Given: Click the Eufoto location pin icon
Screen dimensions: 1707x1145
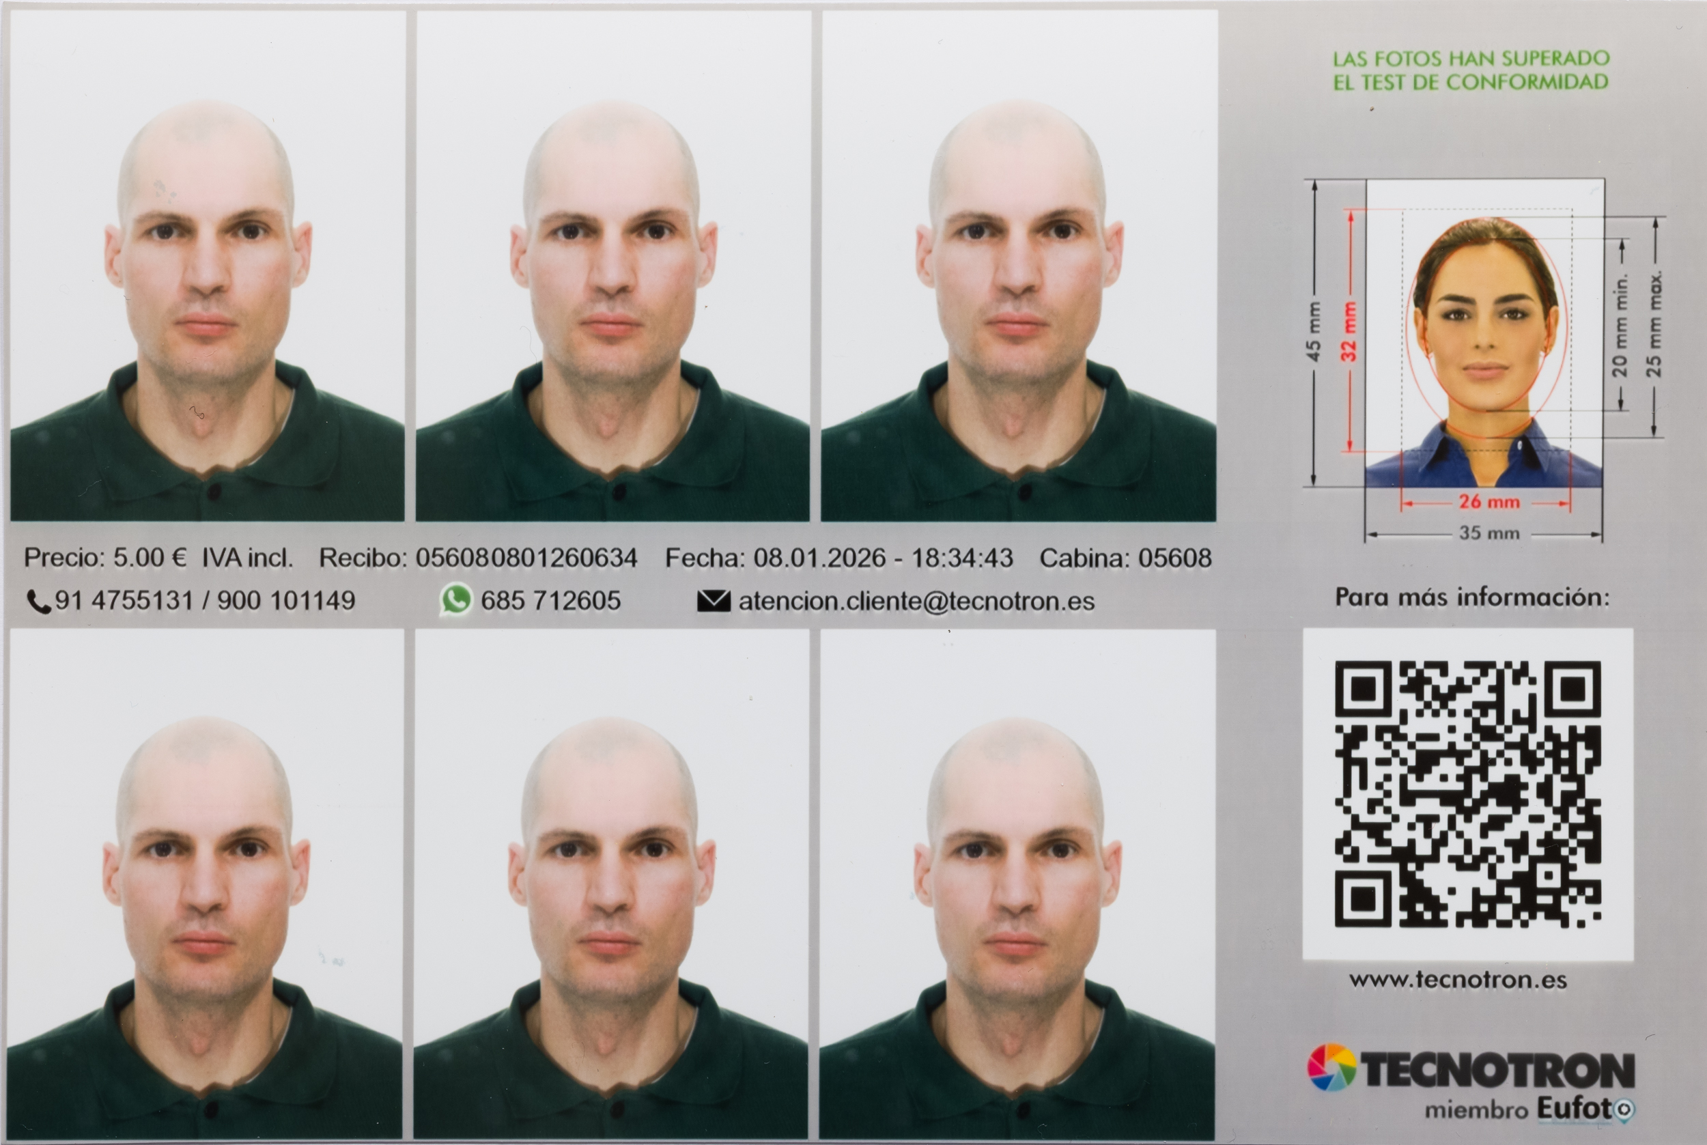Looking at the screenshot, I should (1624, 1110).
